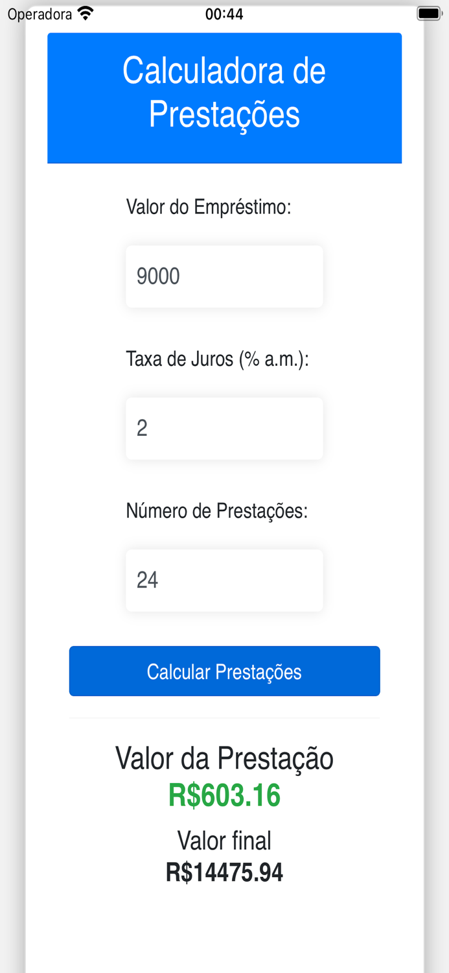Tap the Valor do Empréstimo label

pyautogui.click(x=210, y=208)
